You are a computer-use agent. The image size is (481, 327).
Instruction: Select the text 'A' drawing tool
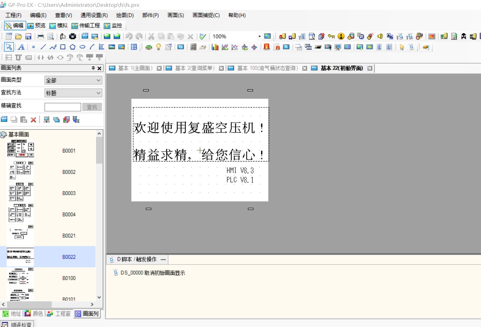(x=21, y=47)
